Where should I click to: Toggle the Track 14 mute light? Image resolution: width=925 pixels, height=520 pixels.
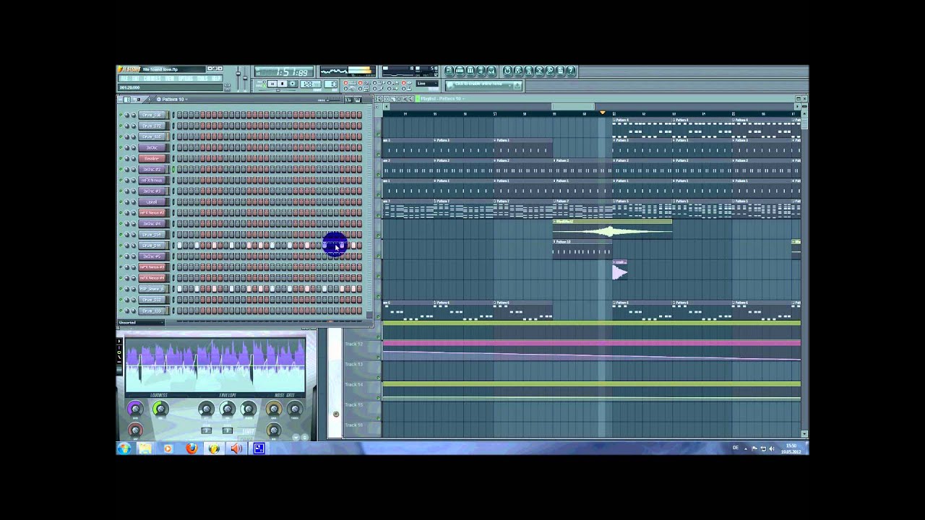pyautogui.click(x=378, y=397)
